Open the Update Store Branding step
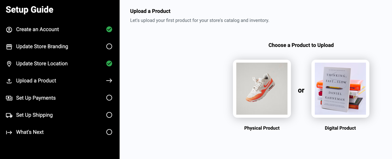Viewport: 392px width, 159px height. (42, 47)
